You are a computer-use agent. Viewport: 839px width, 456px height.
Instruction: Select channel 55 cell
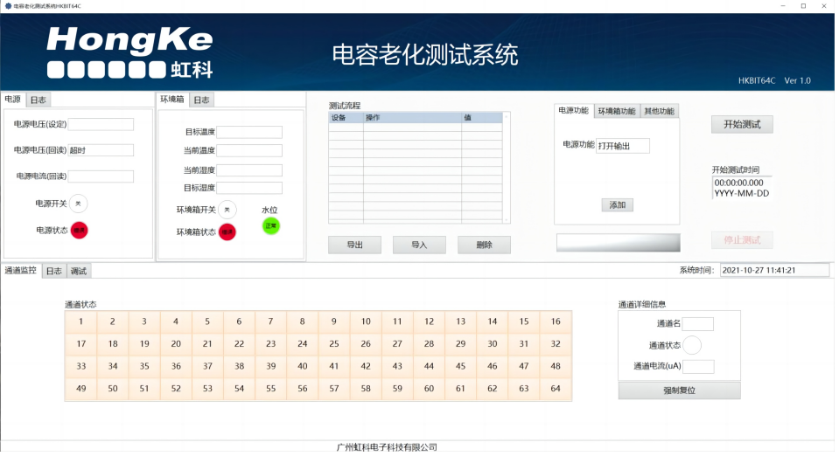click(x=270, y=390)
